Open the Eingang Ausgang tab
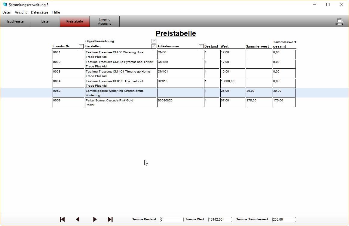Viewport: 349px width, 226px height. (105, 22)
